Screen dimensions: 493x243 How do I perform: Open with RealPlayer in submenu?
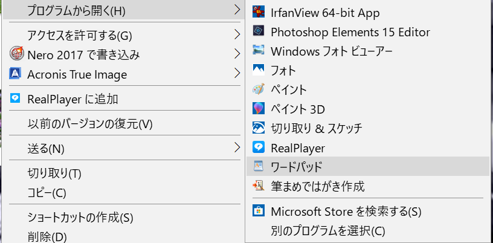[368, 147]
